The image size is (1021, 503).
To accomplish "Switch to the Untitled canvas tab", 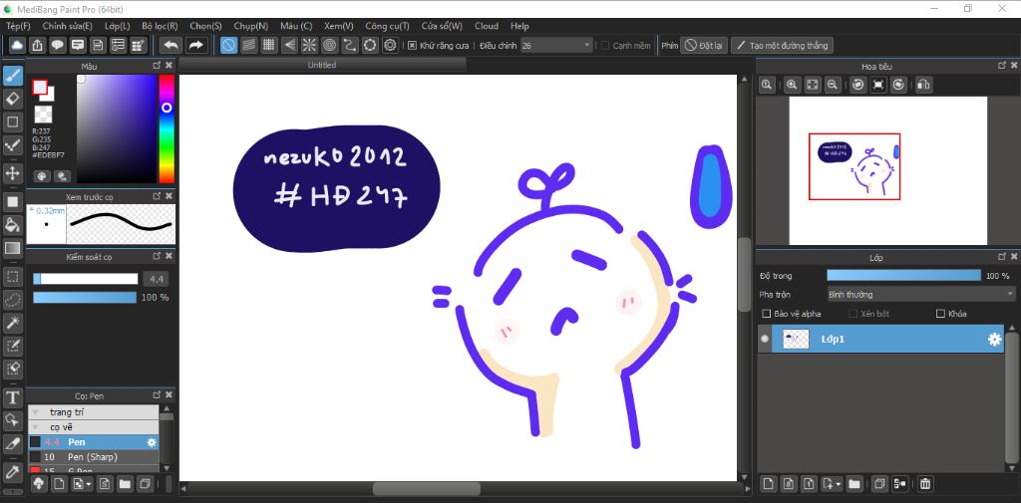I will coord(322,65).
